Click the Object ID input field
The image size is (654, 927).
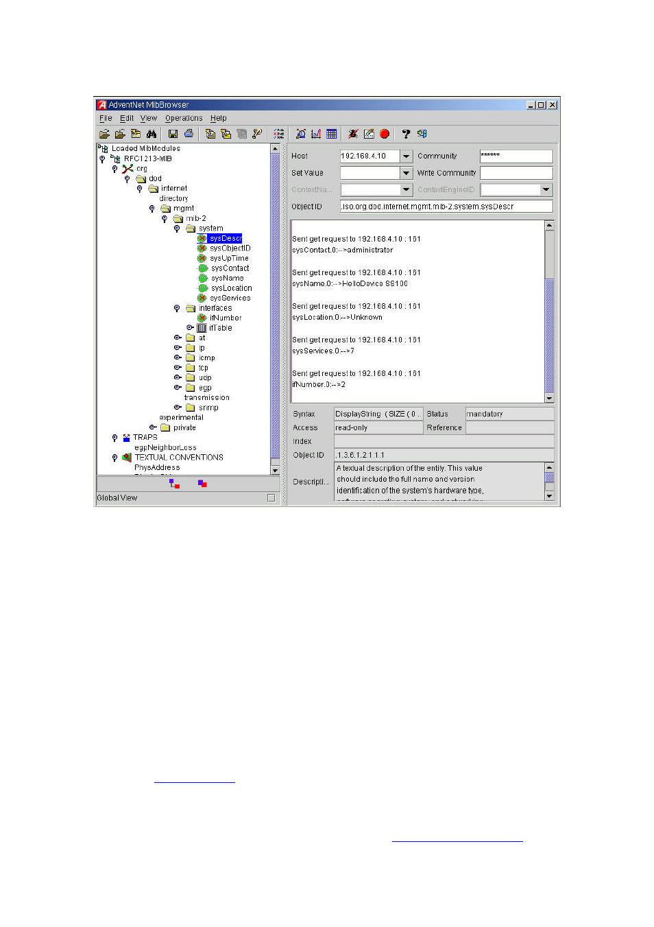(446, 207)
